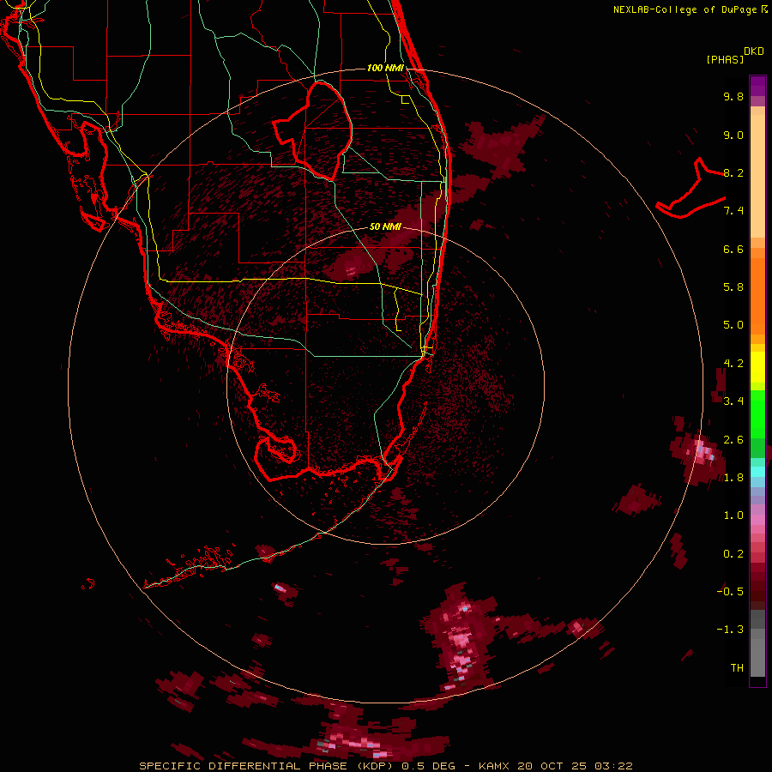This screenshot has height=772, width=772.
Task: Click the yellow band of the color bar
Action: [x=757, y=367]
